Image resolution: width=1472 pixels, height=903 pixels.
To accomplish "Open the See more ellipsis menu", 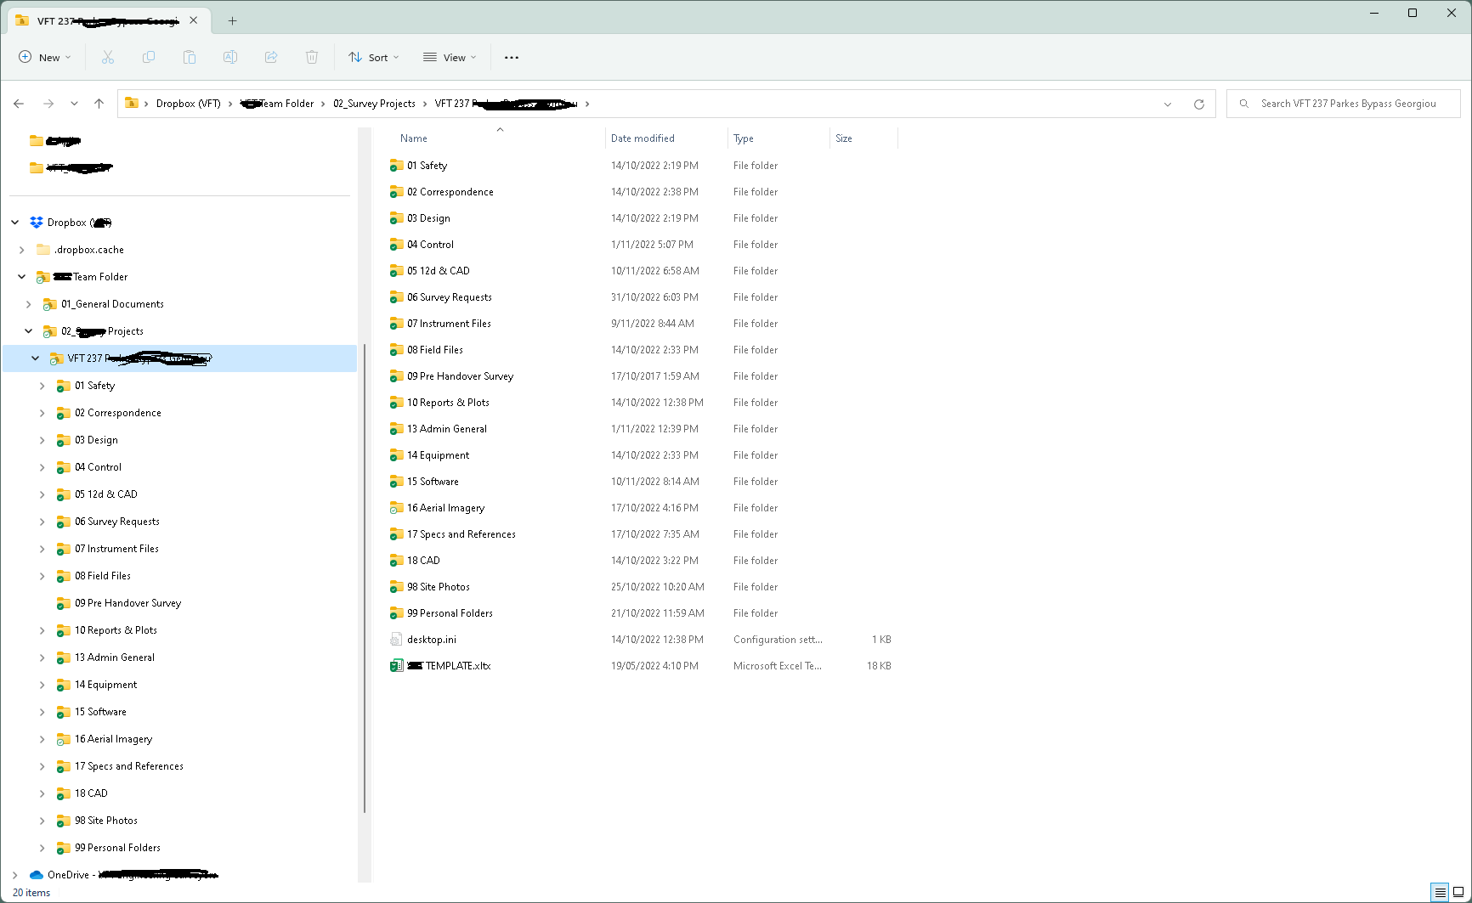I will coord(512,58).
